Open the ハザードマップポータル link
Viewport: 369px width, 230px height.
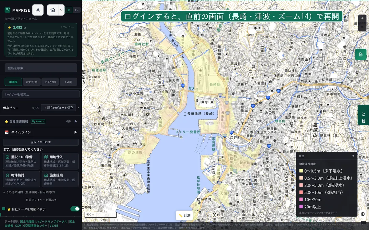pos(52,221)
